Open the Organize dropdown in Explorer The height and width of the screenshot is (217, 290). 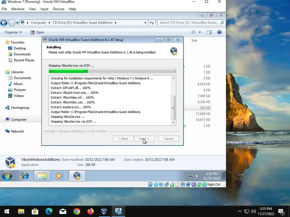[13, 32]
